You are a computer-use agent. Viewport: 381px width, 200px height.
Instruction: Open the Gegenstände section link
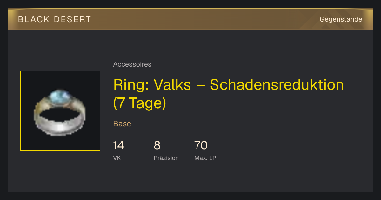[x=341, y=19]
